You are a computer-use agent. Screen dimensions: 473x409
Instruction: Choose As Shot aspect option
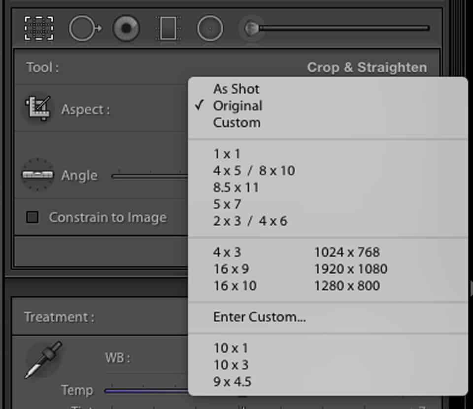pos(328,89)
